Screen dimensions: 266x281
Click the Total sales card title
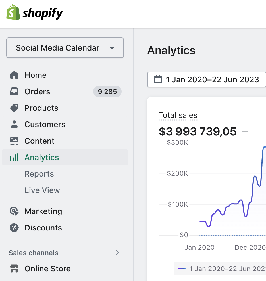pyautogui.click(x=178, y=115)
